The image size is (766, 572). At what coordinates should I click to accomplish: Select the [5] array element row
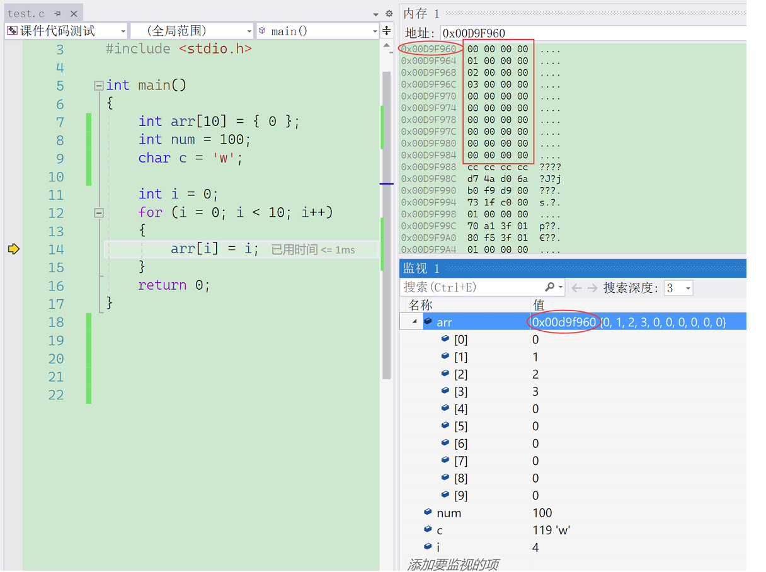tap(573, 426)
